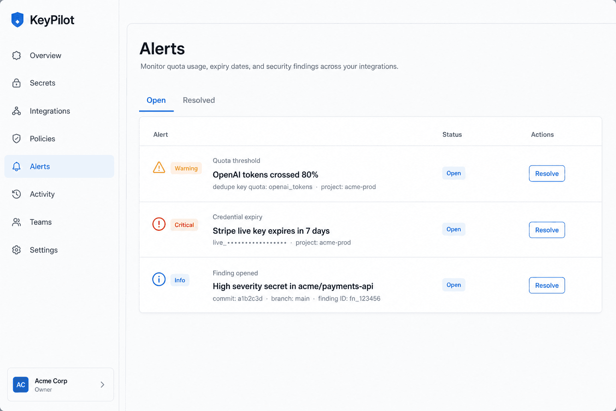
Task: Click the Warning severity badge
Action: (186, 168)
